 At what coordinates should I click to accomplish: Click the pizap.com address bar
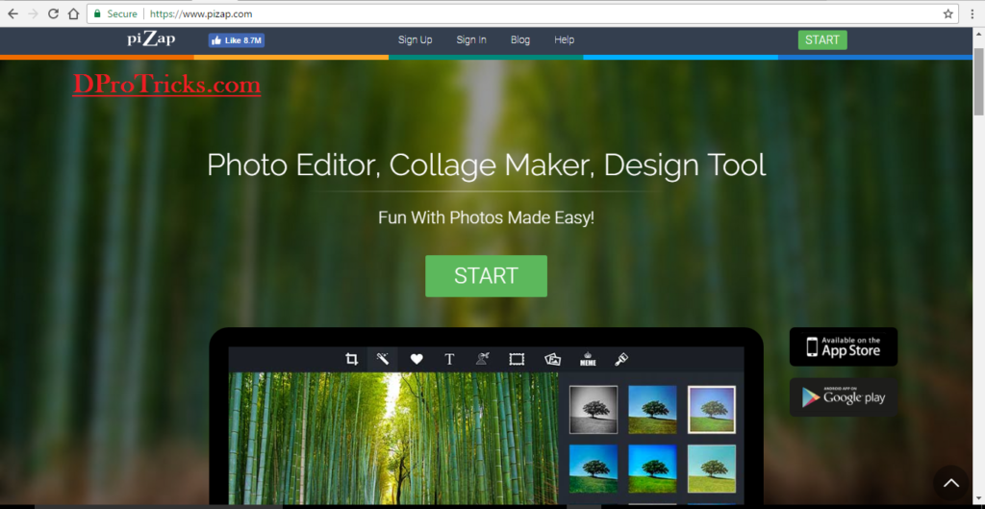521,13
